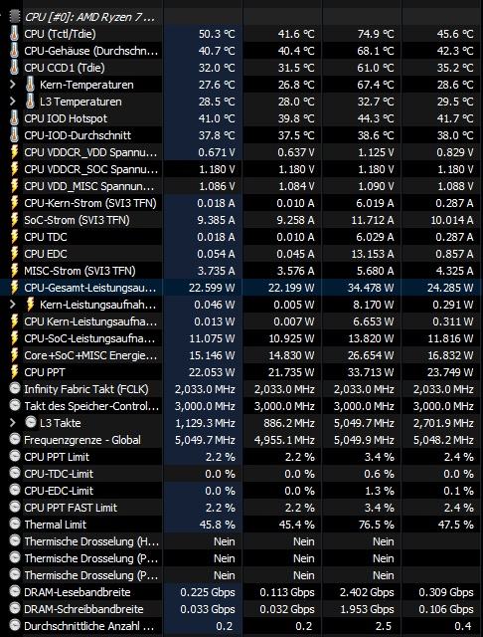Select CPU-TDC-Limit row label
Viewport: 483px width, 637px height.
[x=59, y=474]
